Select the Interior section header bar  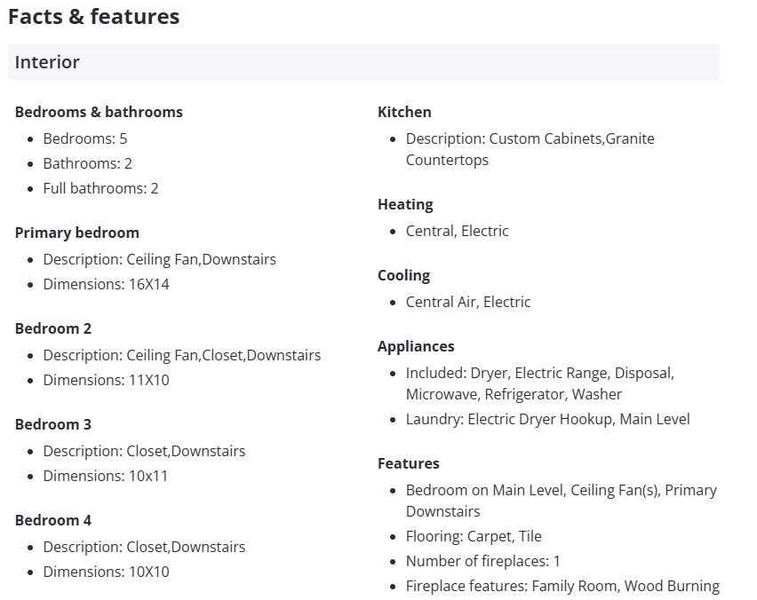(x=363, y=62)
